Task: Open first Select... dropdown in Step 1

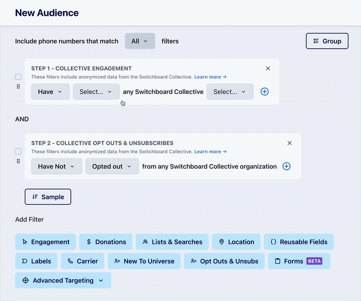Action: click(96, 92)
